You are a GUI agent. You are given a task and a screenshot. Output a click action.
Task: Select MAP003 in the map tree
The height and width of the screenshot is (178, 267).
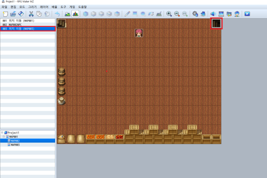(x=15, y=145)
